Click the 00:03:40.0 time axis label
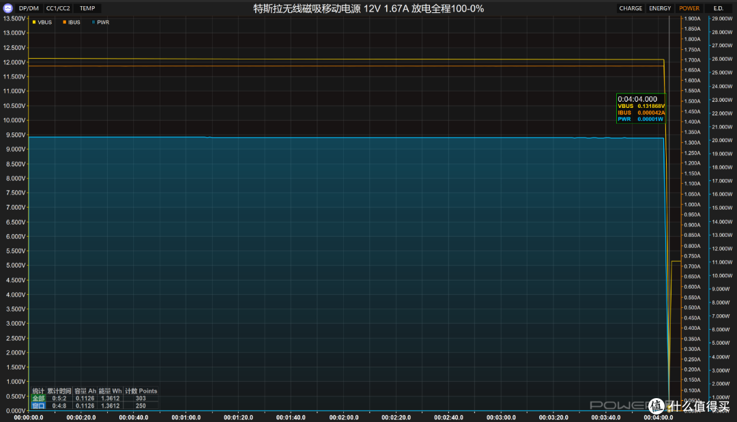Image resolution: width=737 pixels, height=422 pixels. coord(606,417)
